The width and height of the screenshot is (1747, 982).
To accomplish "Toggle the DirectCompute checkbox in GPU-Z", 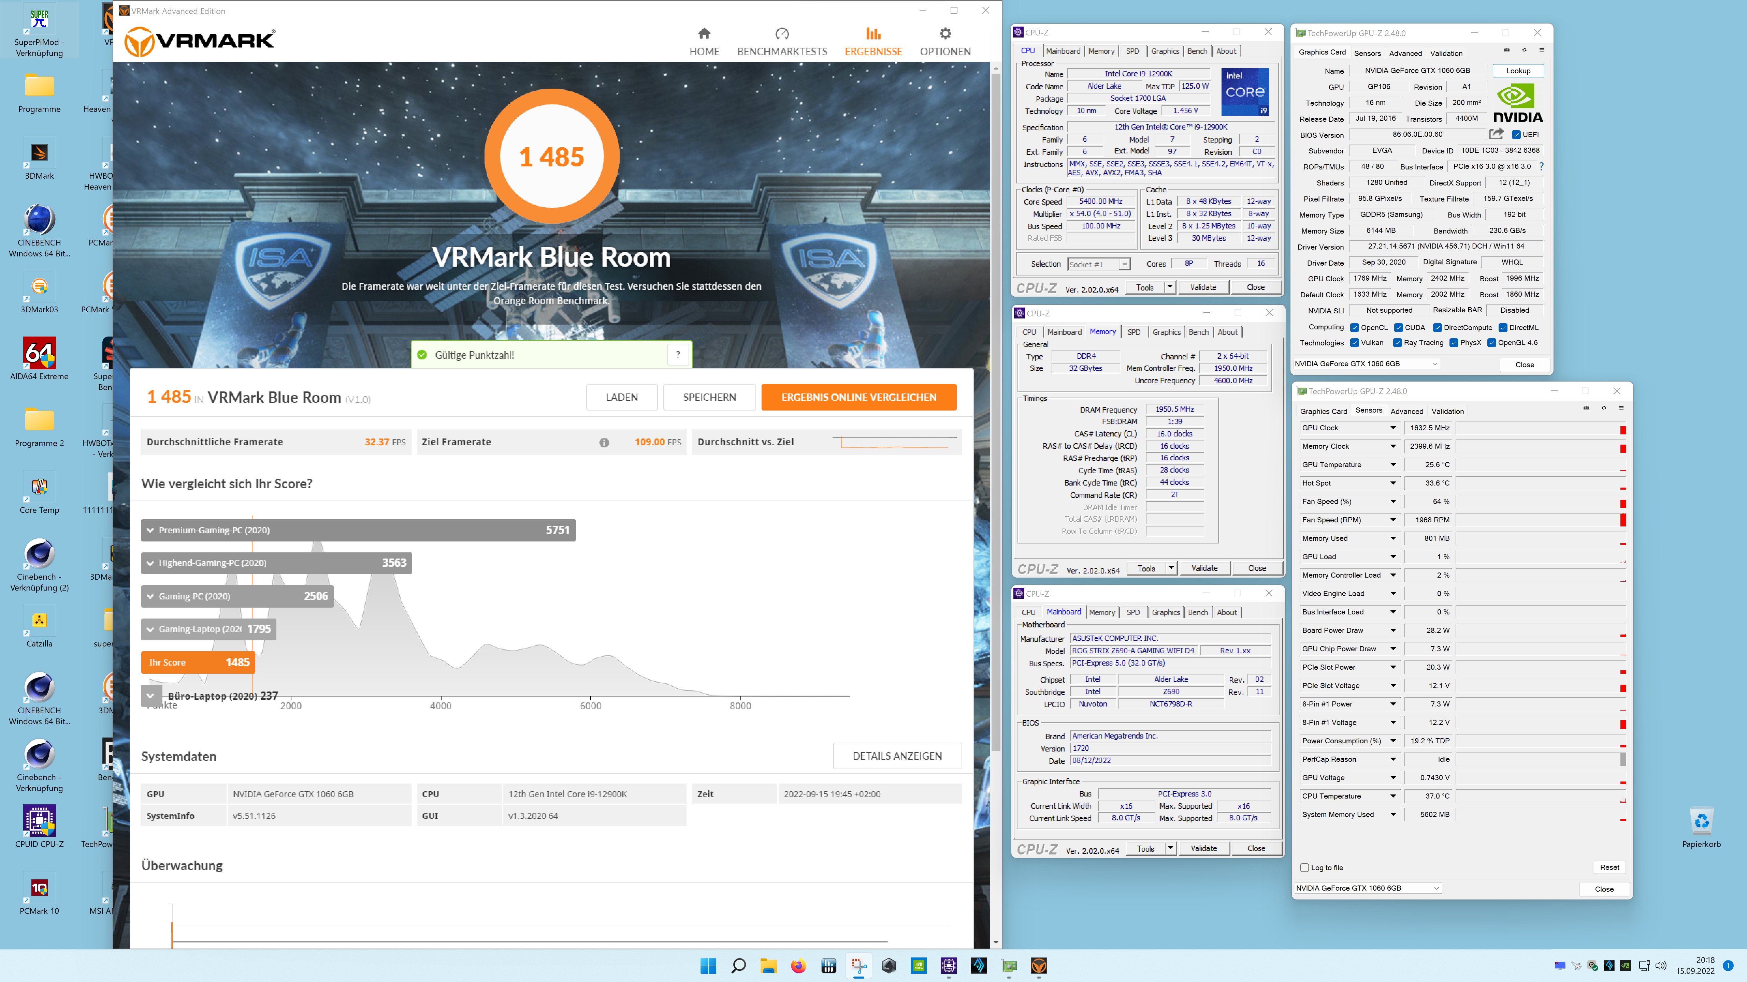I will tap(1437, 327).
